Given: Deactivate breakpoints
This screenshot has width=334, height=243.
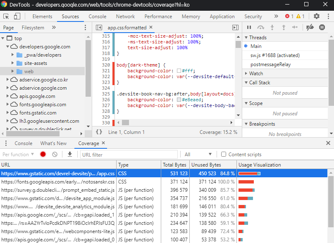Looking at the screenshot, I should coord(310,27).
